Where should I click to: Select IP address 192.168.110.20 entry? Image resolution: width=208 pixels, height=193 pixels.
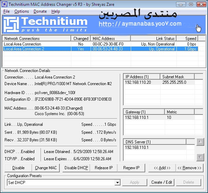tap(138, 82)
